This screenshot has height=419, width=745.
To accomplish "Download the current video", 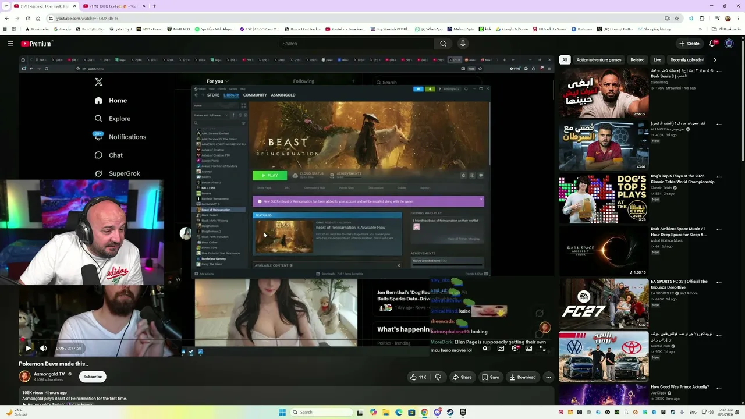I will coord(523,377).
